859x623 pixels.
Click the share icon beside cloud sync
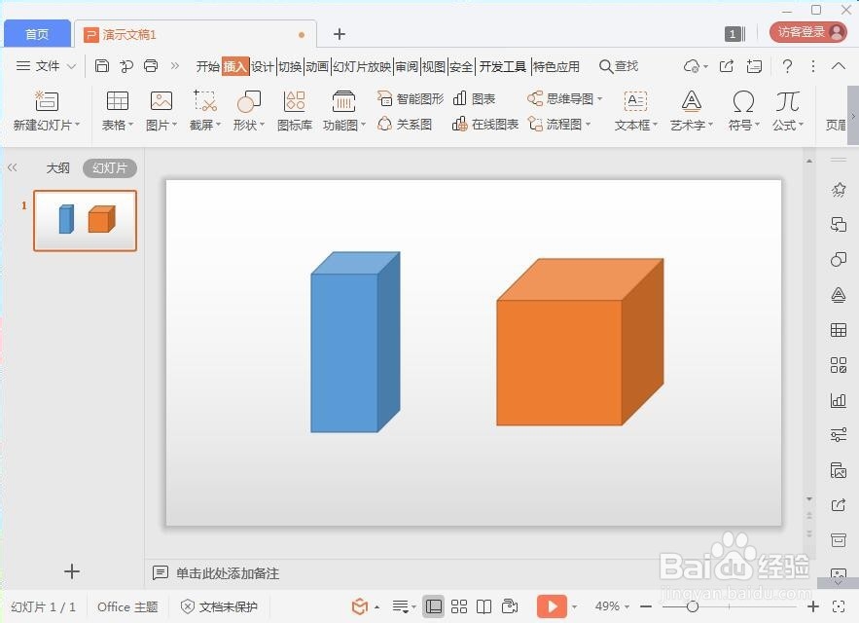(727, 66)
